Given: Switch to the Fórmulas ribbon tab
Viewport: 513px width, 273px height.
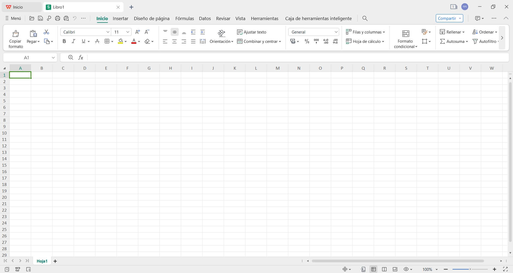Looking at the screenshot, I should click(x=185, y=18).
